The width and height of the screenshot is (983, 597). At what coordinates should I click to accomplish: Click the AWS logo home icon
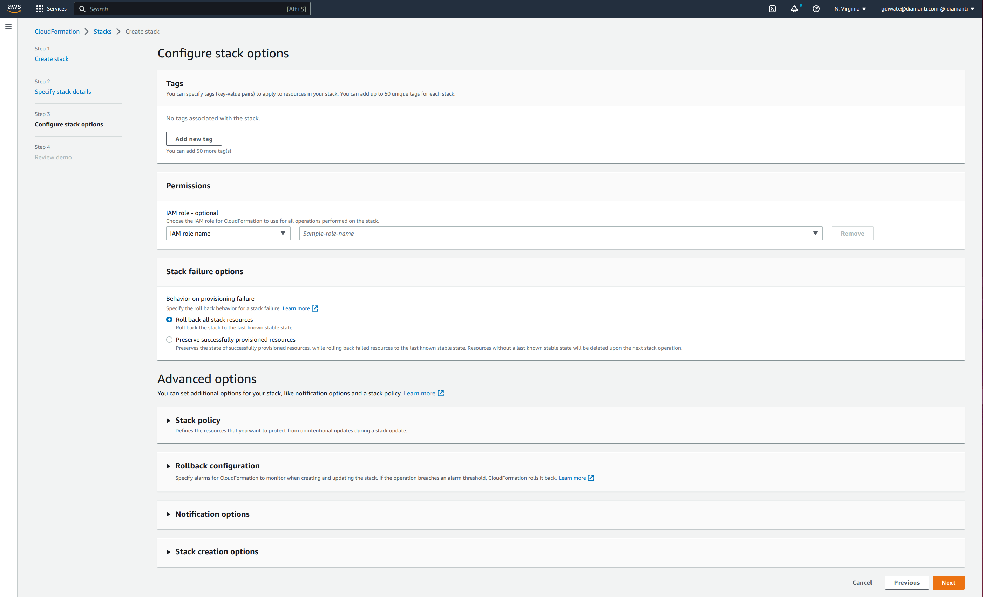(x=14, y=8)
